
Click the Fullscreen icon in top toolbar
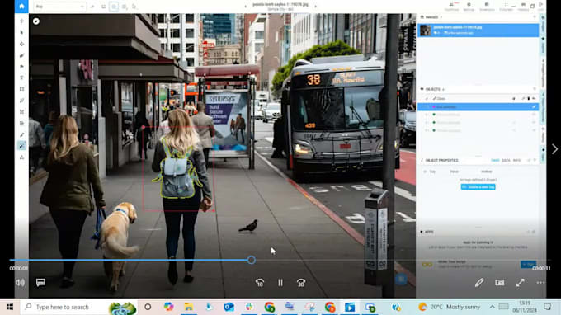(x=506, y=6)
